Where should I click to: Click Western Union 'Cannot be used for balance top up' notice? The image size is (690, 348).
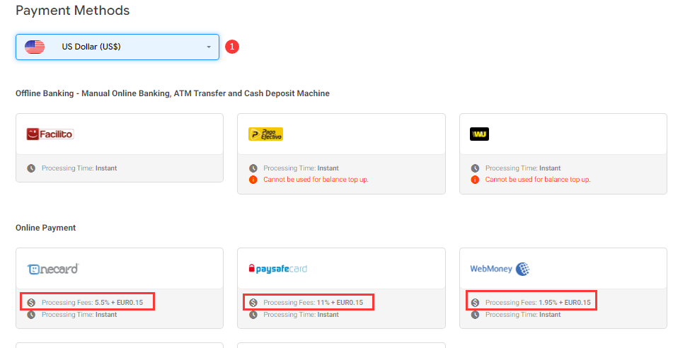point(538,180)
